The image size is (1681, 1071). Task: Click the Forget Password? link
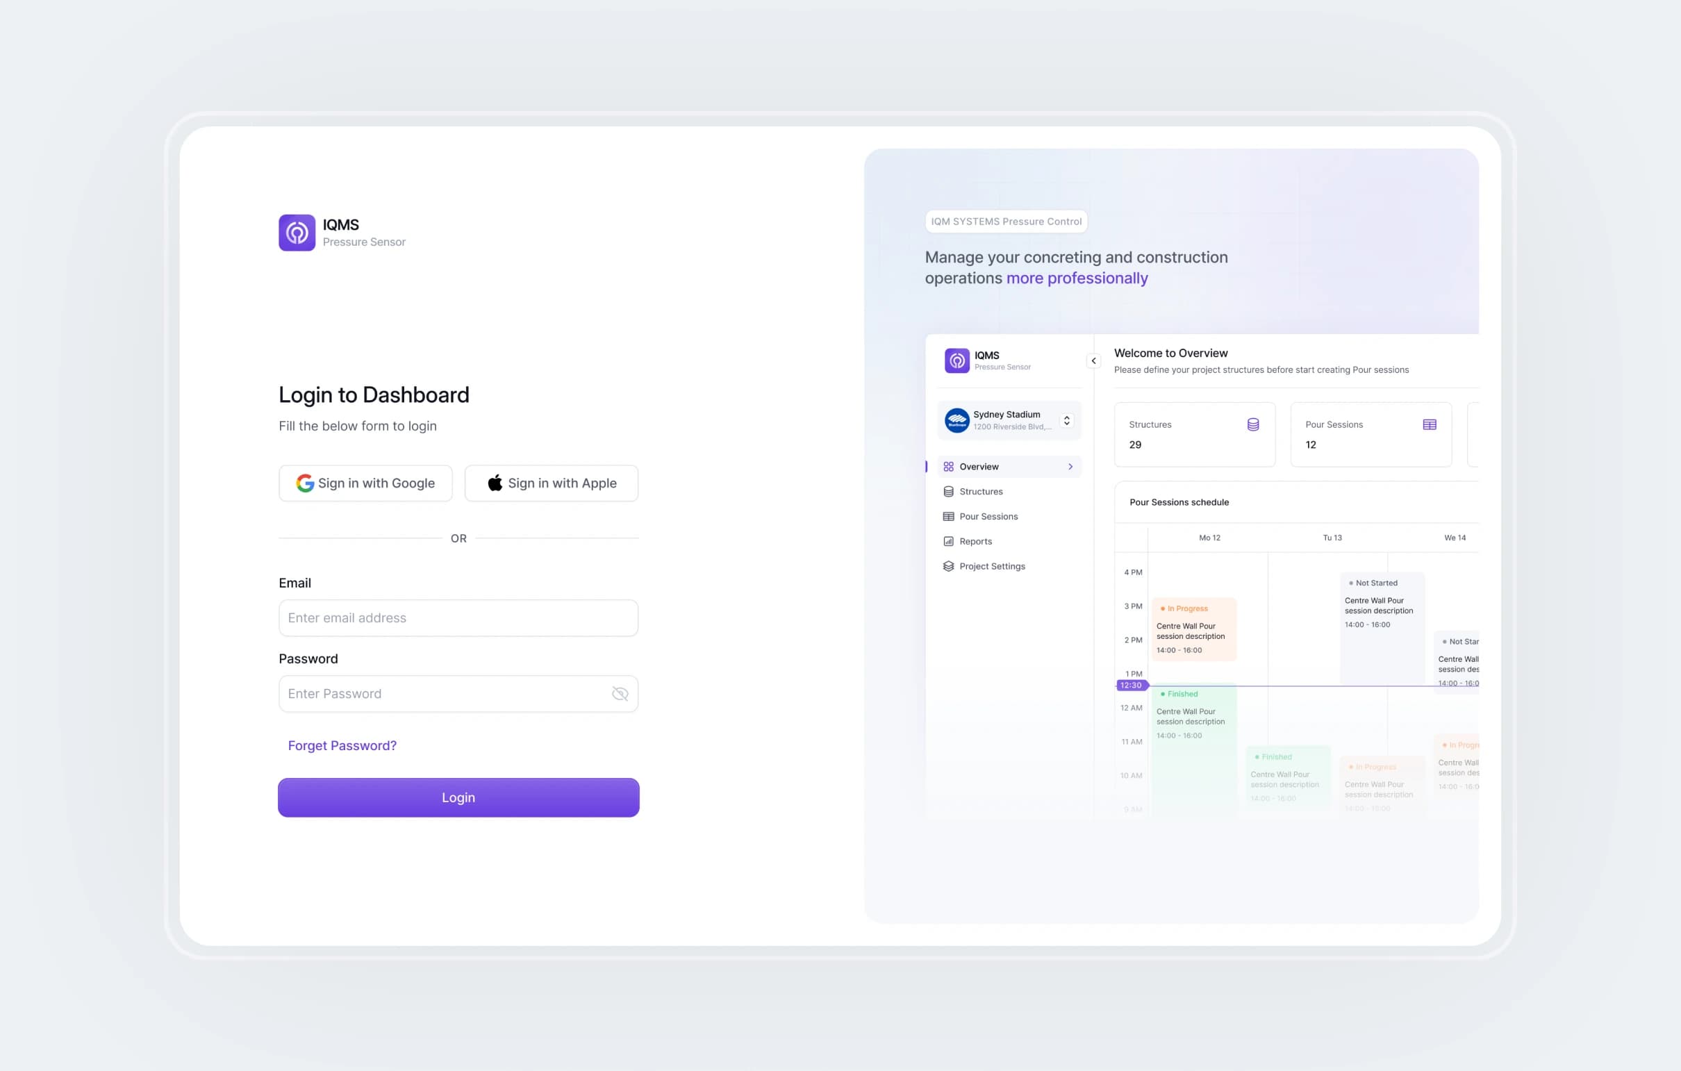(x=342, y=745)
